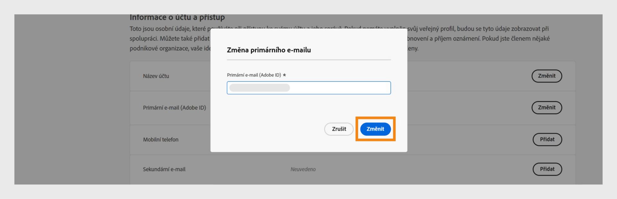Click the Neuvedeno value text

[x=303, y=169]
